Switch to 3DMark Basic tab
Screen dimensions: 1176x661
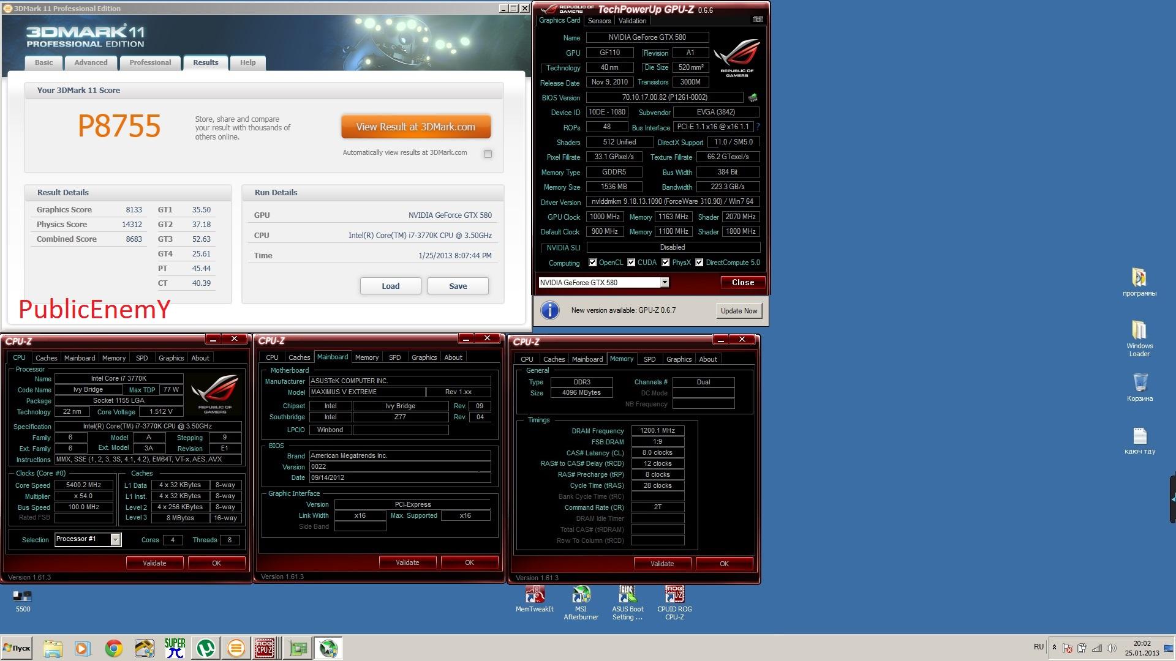pyautogui.click(x=43, y=62)
